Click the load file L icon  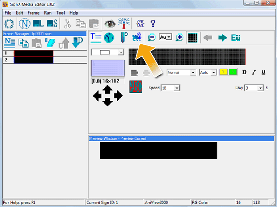pyautogui.click(x=38, y=23)
